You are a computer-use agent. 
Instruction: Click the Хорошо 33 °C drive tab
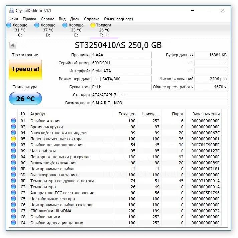point(76,30)
